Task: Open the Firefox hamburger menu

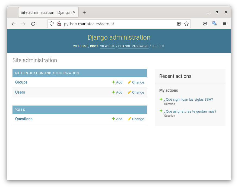Action: coord(224,24)
